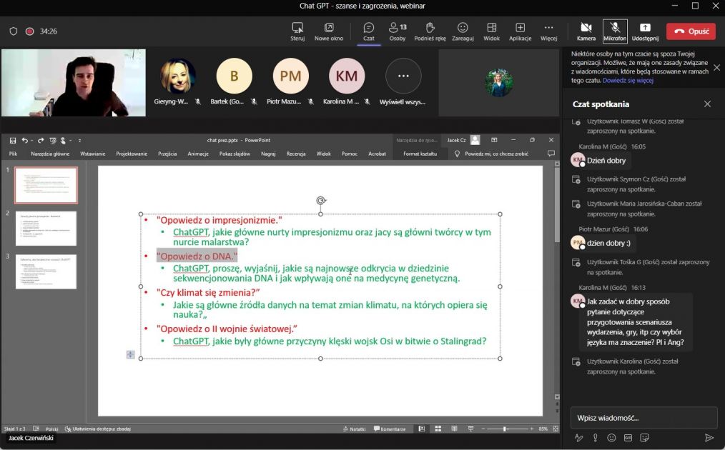Screen dimensions: 725x450
Task: Open the emoji picker in chat
Action: click(611, 438)
